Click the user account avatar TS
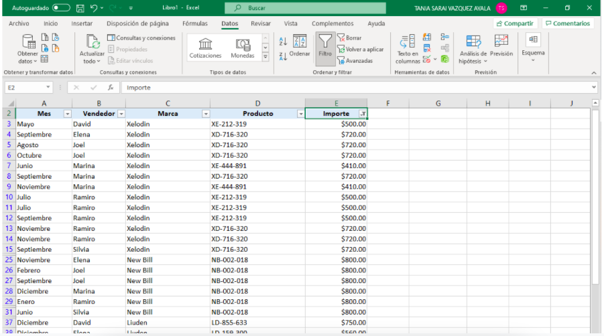Image resolution: width=604 pixels, height=336 pixels. pyautogui.click(x=501, y=7)
